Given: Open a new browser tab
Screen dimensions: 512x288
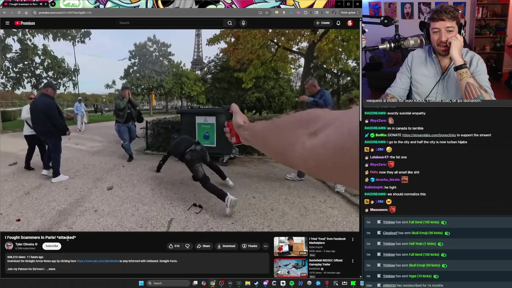Looking at the screenshot, I should tap(53, 4).
